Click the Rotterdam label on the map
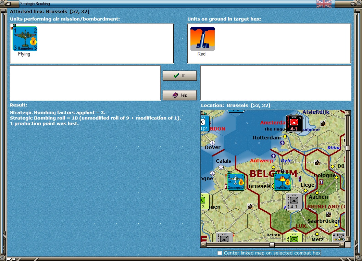Screen dimensions: 362x261 (x=267, y=138)
